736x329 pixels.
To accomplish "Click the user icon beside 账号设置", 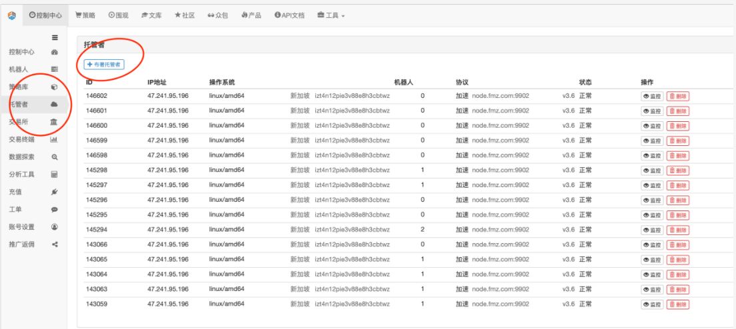I will tap(55, 227).
